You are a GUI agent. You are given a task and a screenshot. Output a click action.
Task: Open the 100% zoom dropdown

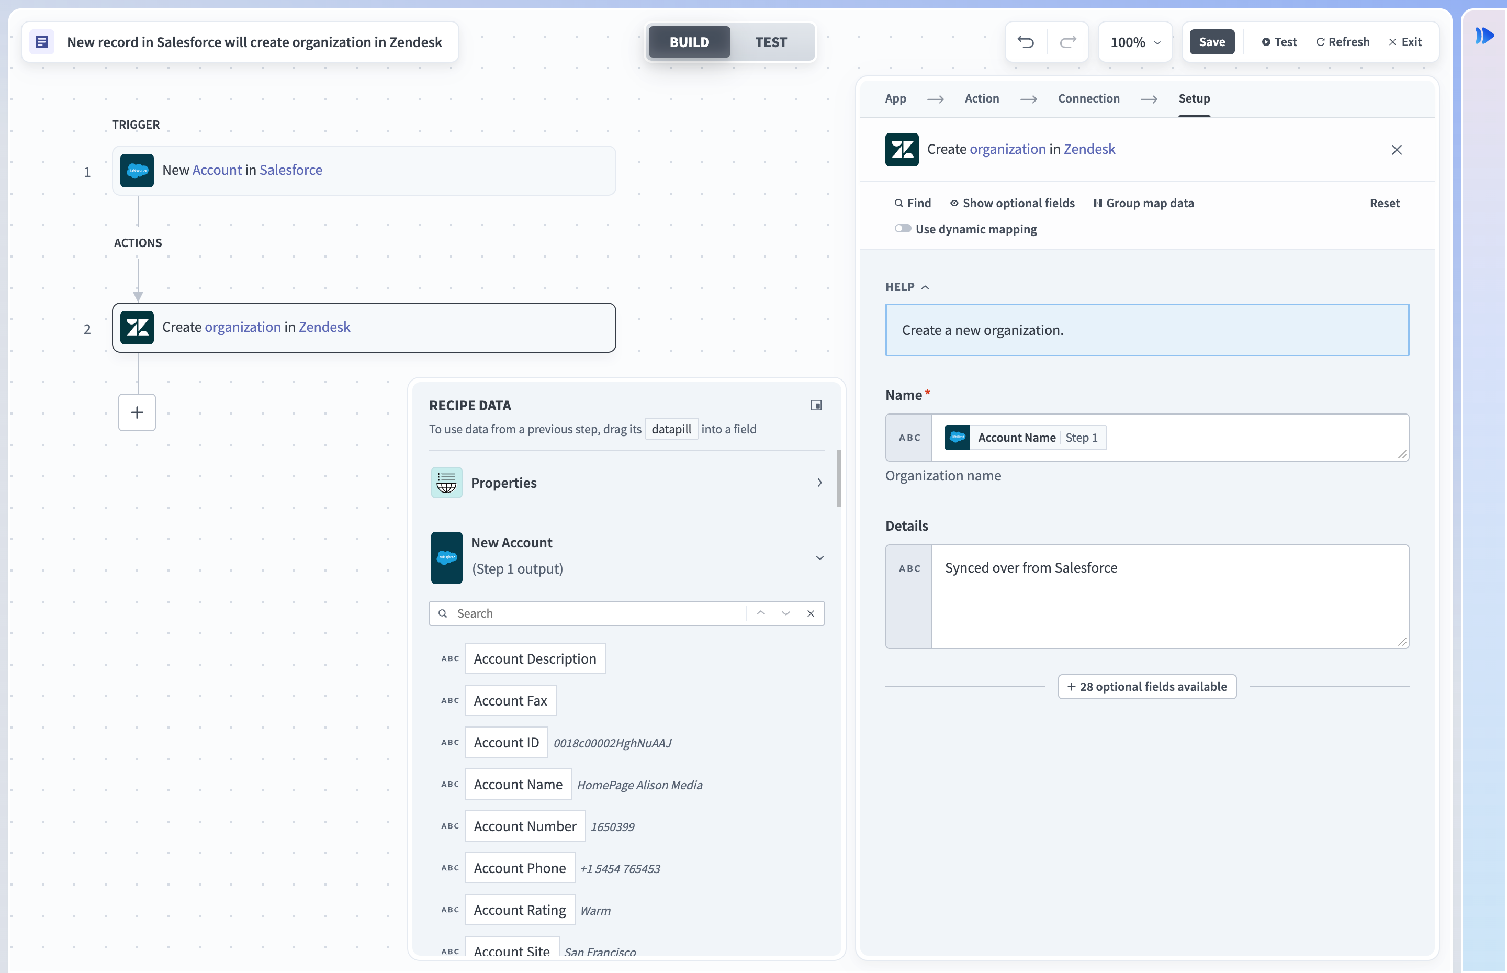tap(1135, 42)
